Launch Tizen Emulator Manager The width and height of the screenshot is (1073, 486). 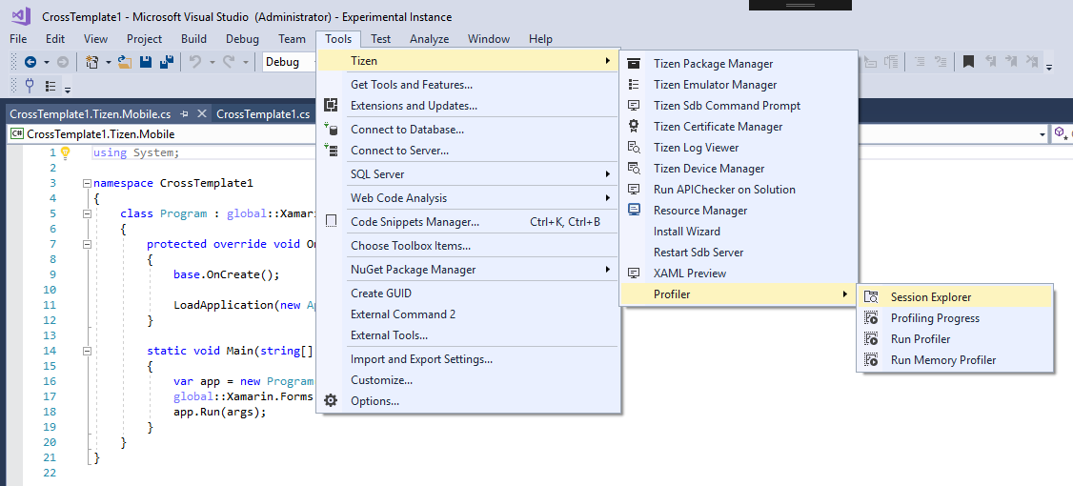[715, 85]
